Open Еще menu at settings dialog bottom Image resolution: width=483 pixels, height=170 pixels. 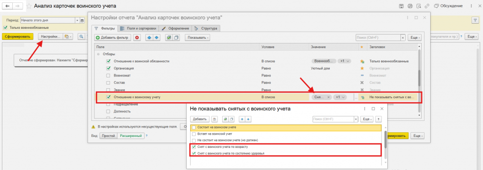418,136
